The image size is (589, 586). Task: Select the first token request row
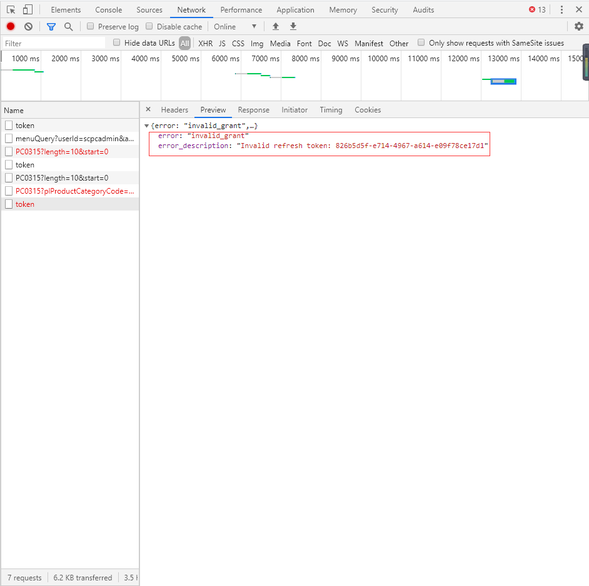pyautogui.click(x=70, y=126)
